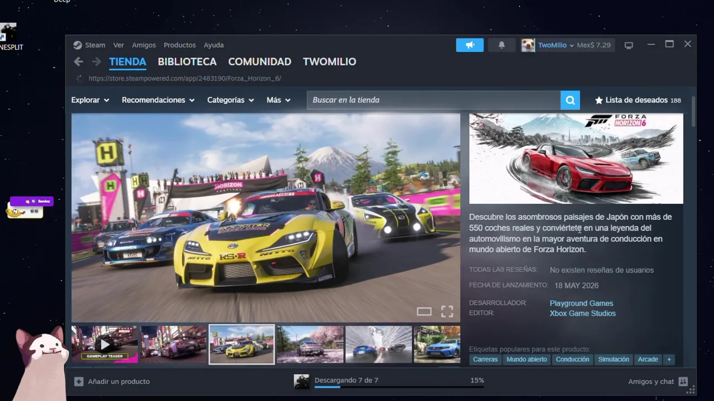Open the Steam menu
The height and width of the screenshot is (401, 714).
95,45
